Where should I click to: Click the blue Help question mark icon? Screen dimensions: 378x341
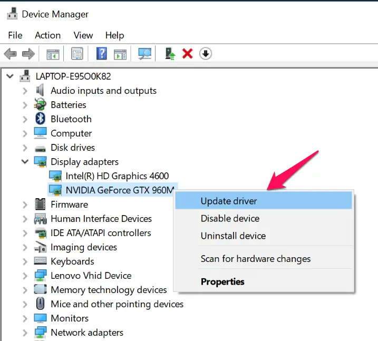coord(102,54)
